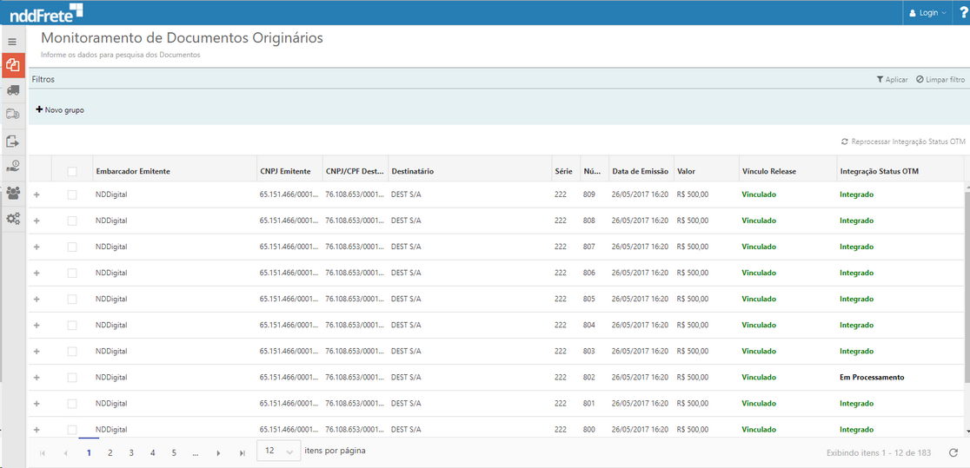Open the solid truck icon section
Image resolution: width=970 pixels, height=468 pixels.
13,90
